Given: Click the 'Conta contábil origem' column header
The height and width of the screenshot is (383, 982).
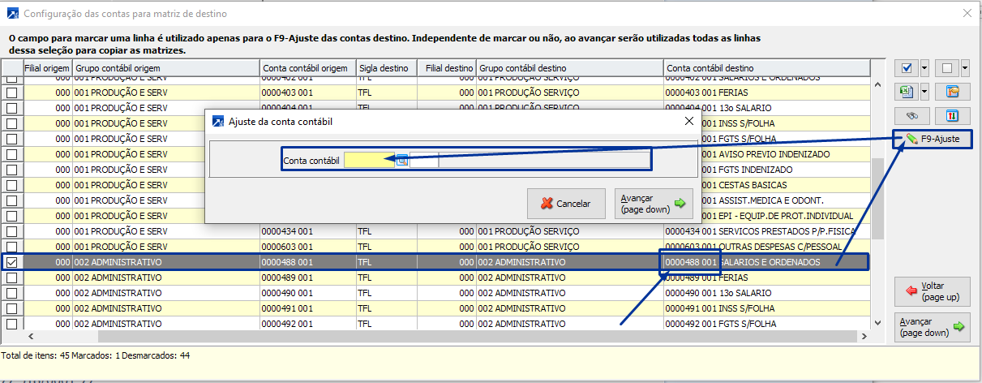Looking at the screenshot, I should tap(308, 67).
